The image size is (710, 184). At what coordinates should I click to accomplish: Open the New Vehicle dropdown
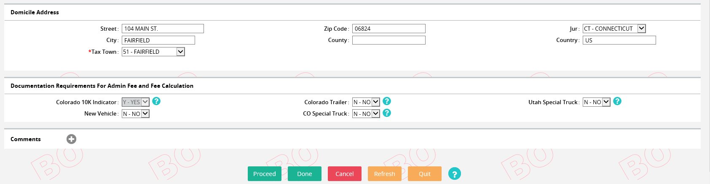pos(135,114)
